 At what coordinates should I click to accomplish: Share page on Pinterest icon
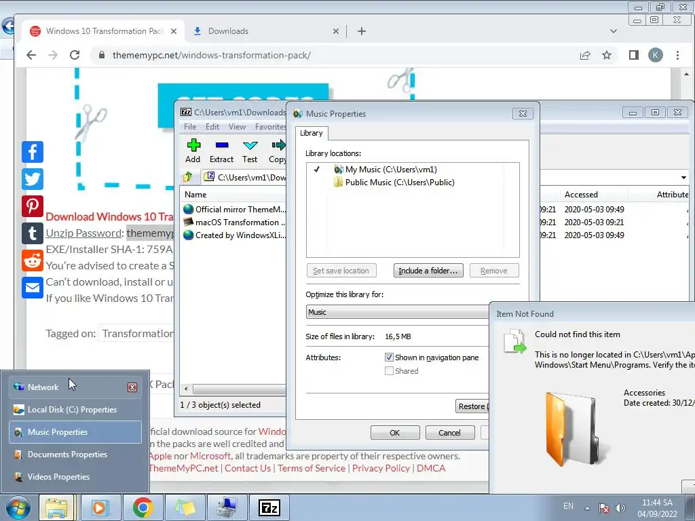tap(33, 206)
